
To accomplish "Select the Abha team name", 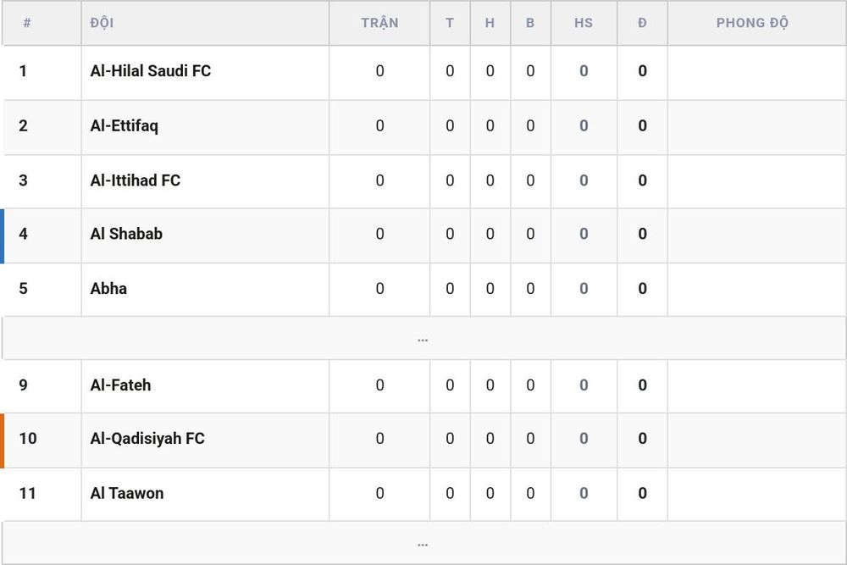I will (108, 288).
